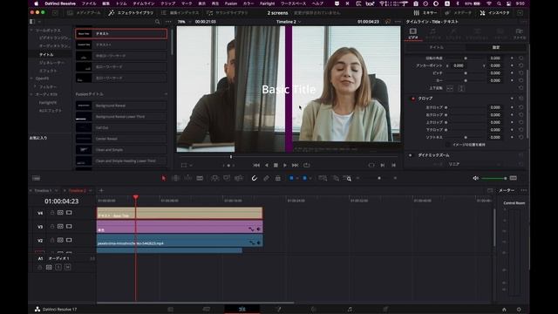This screenshot has height=314, width=558.
Task: Open the Timeline 1 tab dropdown arrow
Action: 56,191
